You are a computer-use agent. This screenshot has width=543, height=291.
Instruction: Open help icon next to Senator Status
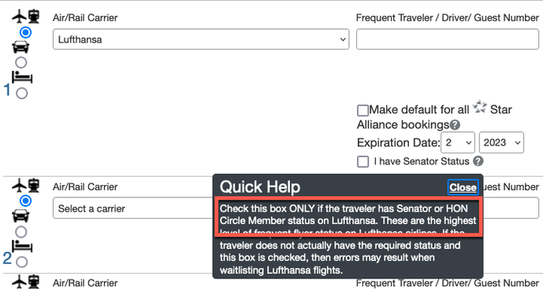click(478, 161)
